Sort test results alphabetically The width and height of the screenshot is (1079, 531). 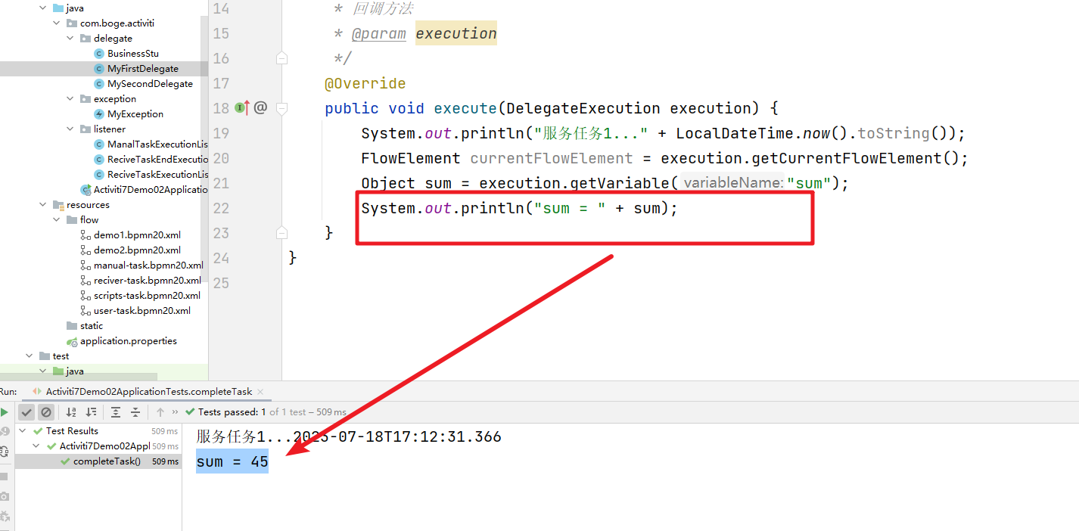tap(71, 412)
